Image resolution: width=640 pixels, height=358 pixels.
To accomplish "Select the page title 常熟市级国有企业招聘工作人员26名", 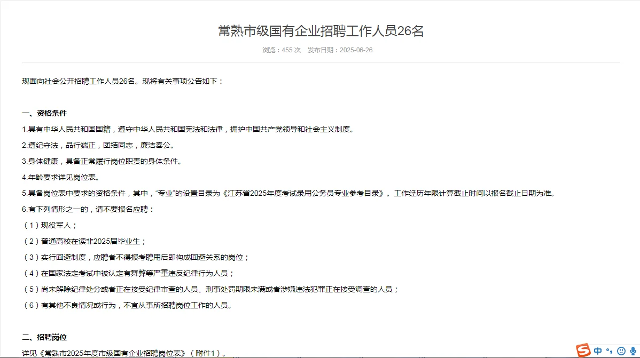I will click(x=321, y=31).
